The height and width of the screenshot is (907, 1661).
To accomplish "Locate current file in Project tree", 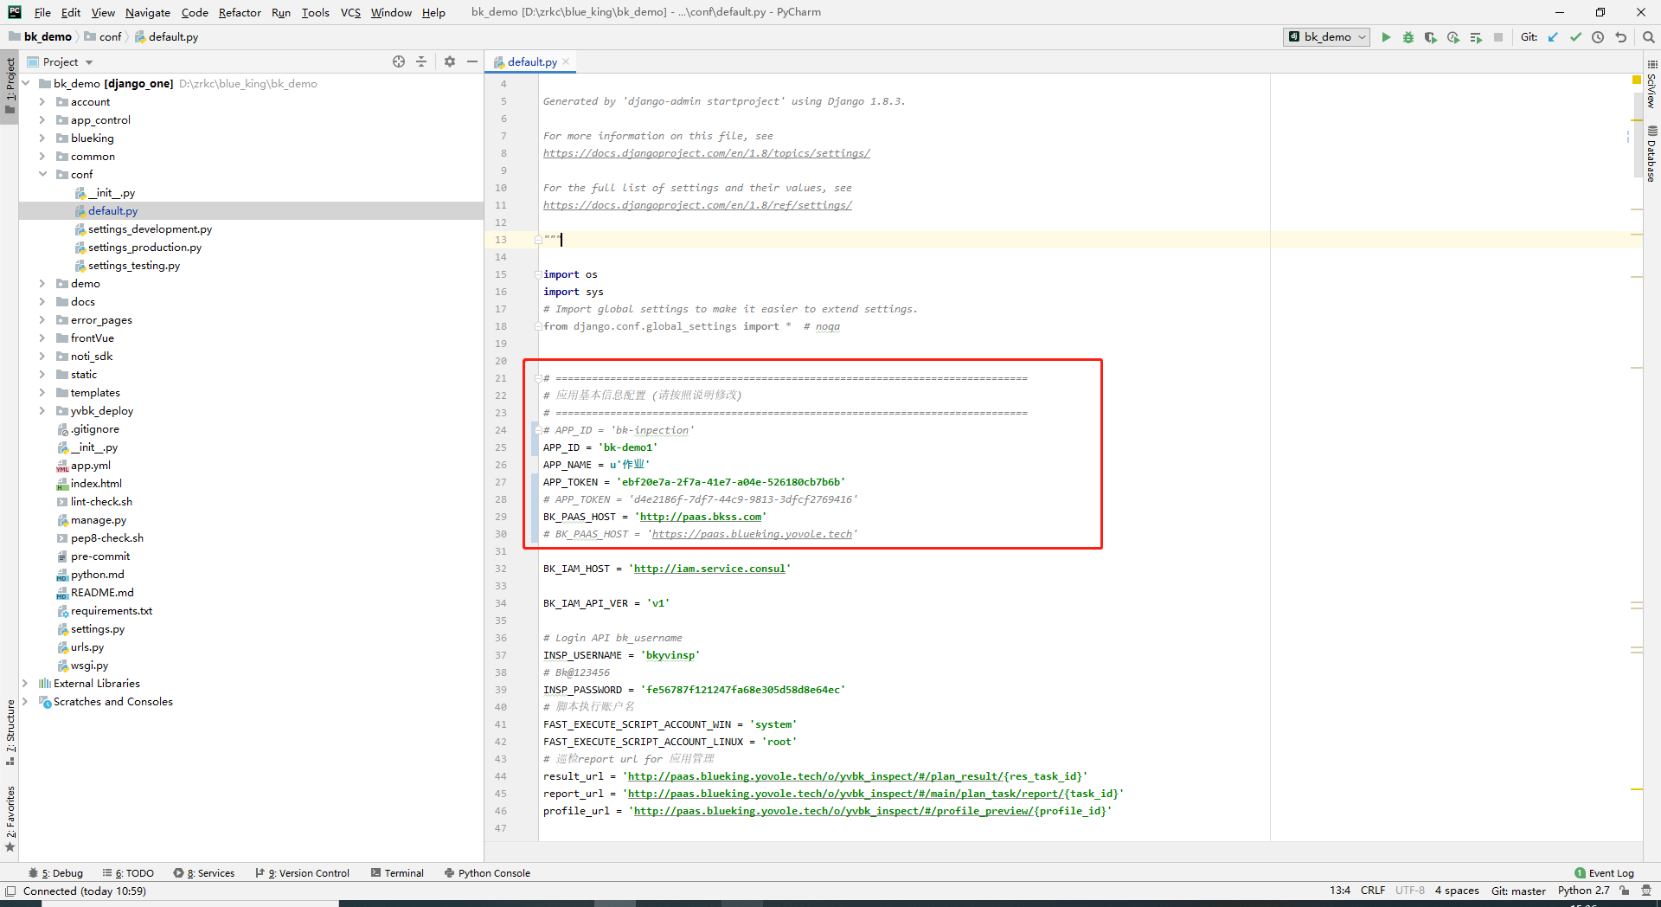I will pos(399,61).
